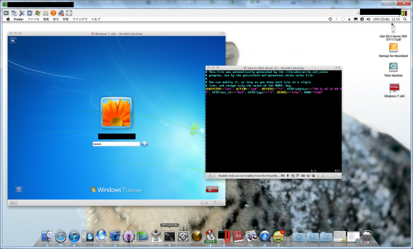Click the volume icon in the menu bar
This screenshot has width=413, height=249.
point(368,19)
